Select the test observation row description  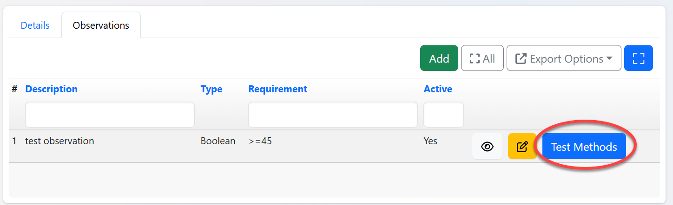(x=59, y=141)
